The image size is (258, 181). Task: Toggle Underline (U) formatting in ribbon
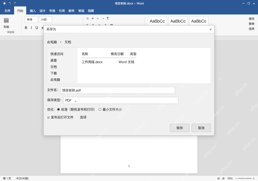tap(37, 28)
